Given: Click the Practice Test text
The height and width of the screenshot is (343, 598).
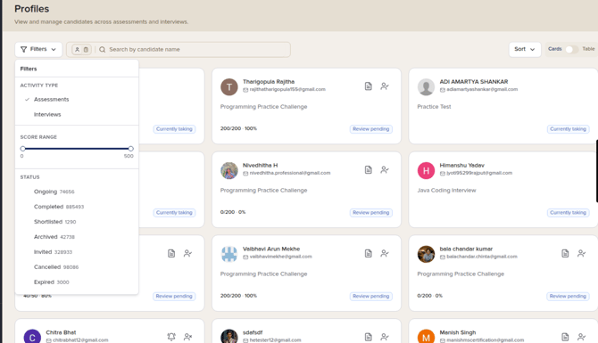Looking at the screenshot, I should point(434,107).
